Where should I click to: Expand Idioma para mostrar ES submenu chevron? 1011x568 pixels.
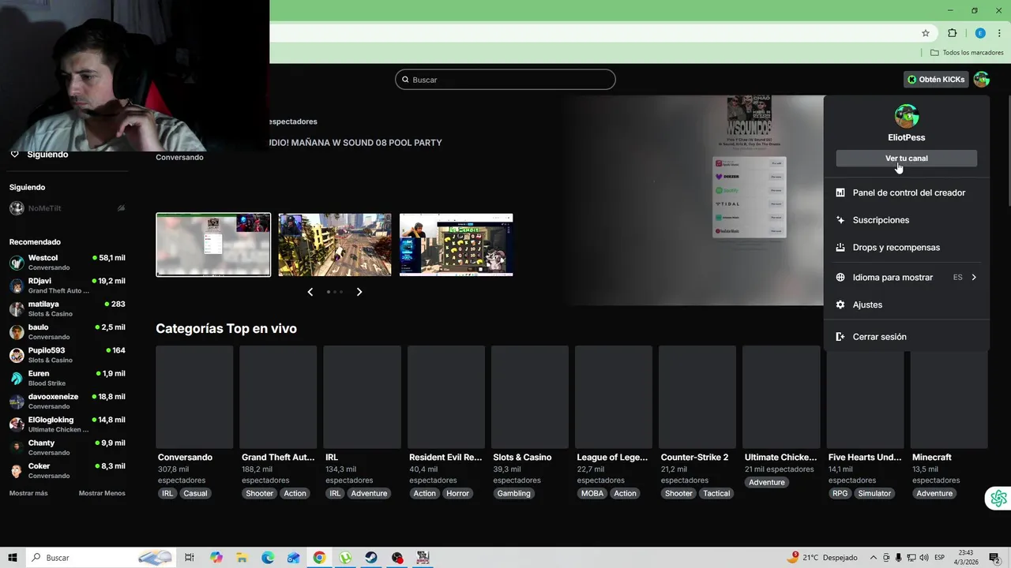pos(974,278)
